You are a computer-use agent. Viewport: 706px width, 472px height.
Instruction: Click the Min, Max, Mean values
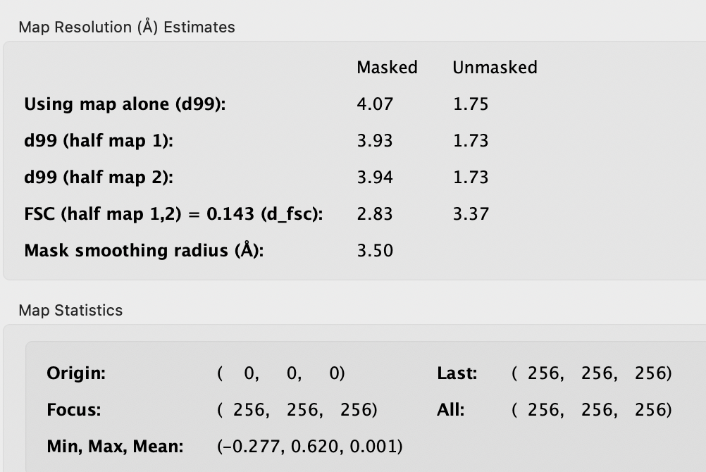[x=310, y=447]
